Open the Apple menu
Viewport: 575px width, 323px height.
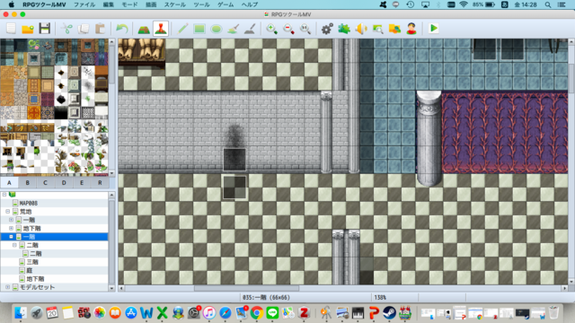(12, 4)
